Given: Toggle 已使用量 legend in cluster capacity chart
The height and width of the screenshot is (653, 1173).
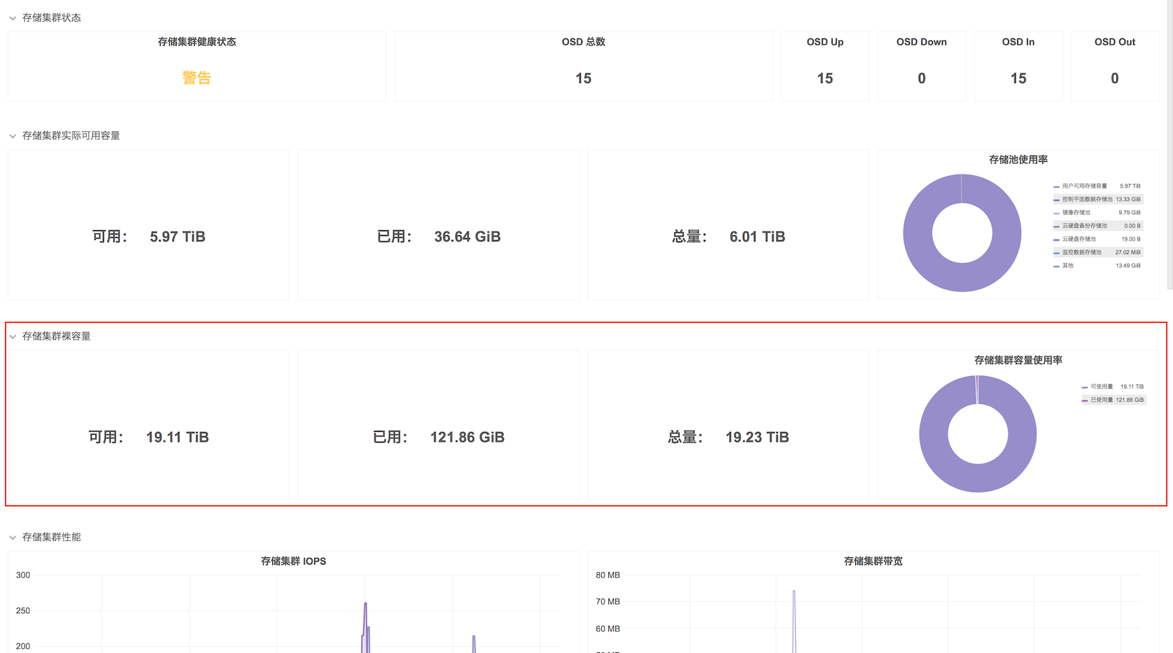Looking at the screenshot, I should pyautogui.click(x=1101, y=400).
